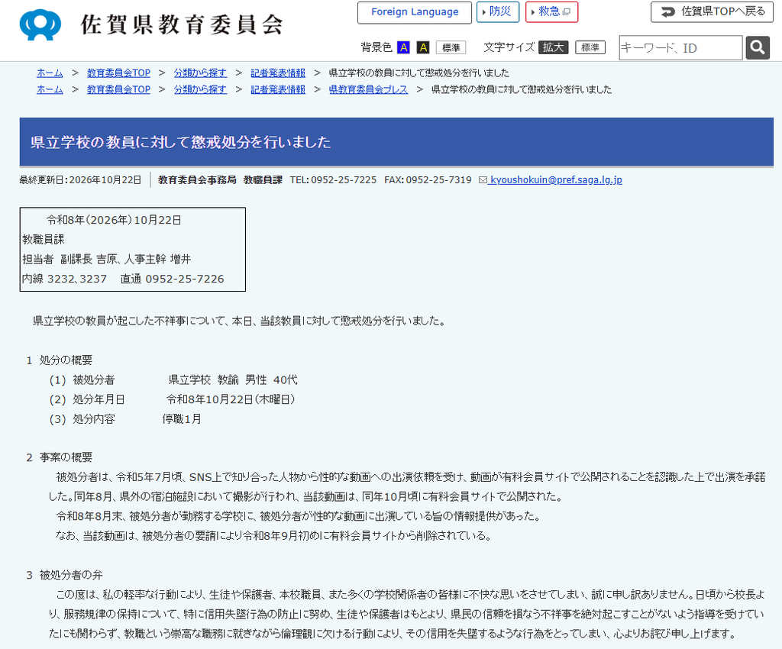Reset text size with 標準 button
The width and height of the screenshot is (782, 649).
(590, 47)
